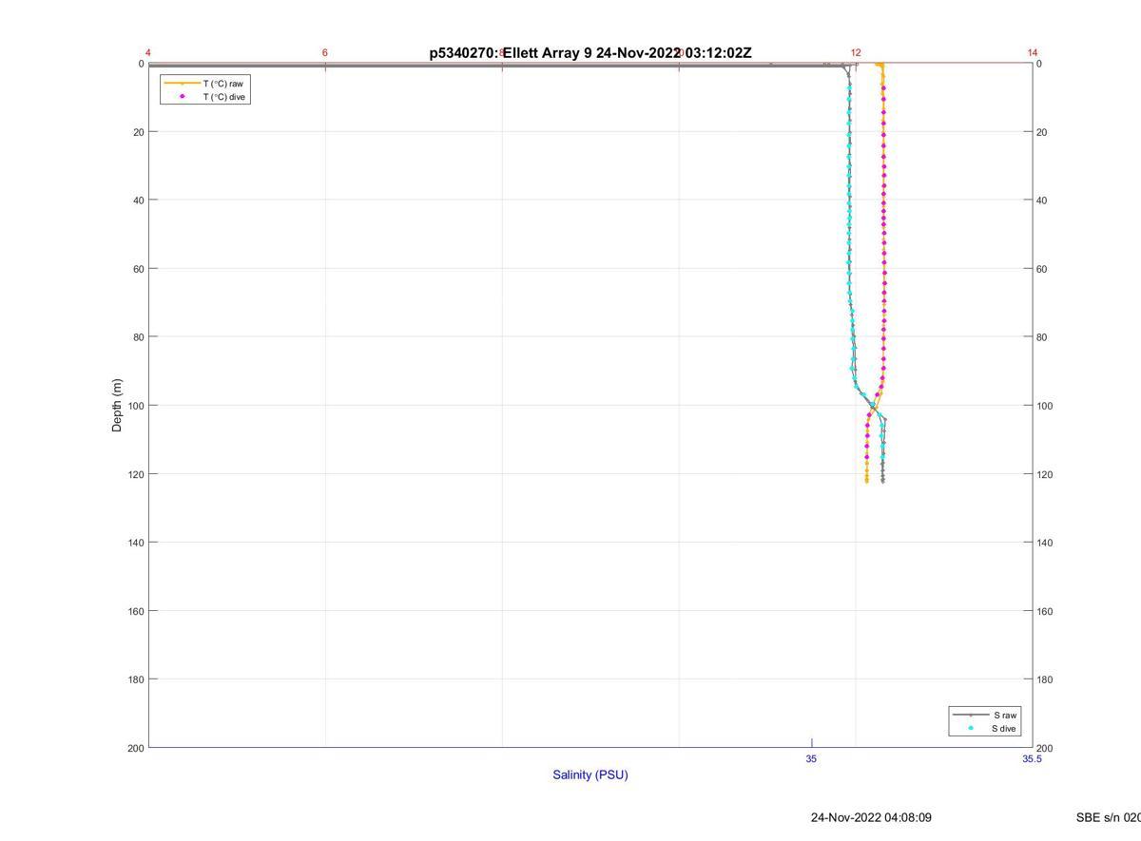This screenshot has width=1141, height=841.
Task: Click the left depth tick label 180
Action: click(x=135, y=679)
